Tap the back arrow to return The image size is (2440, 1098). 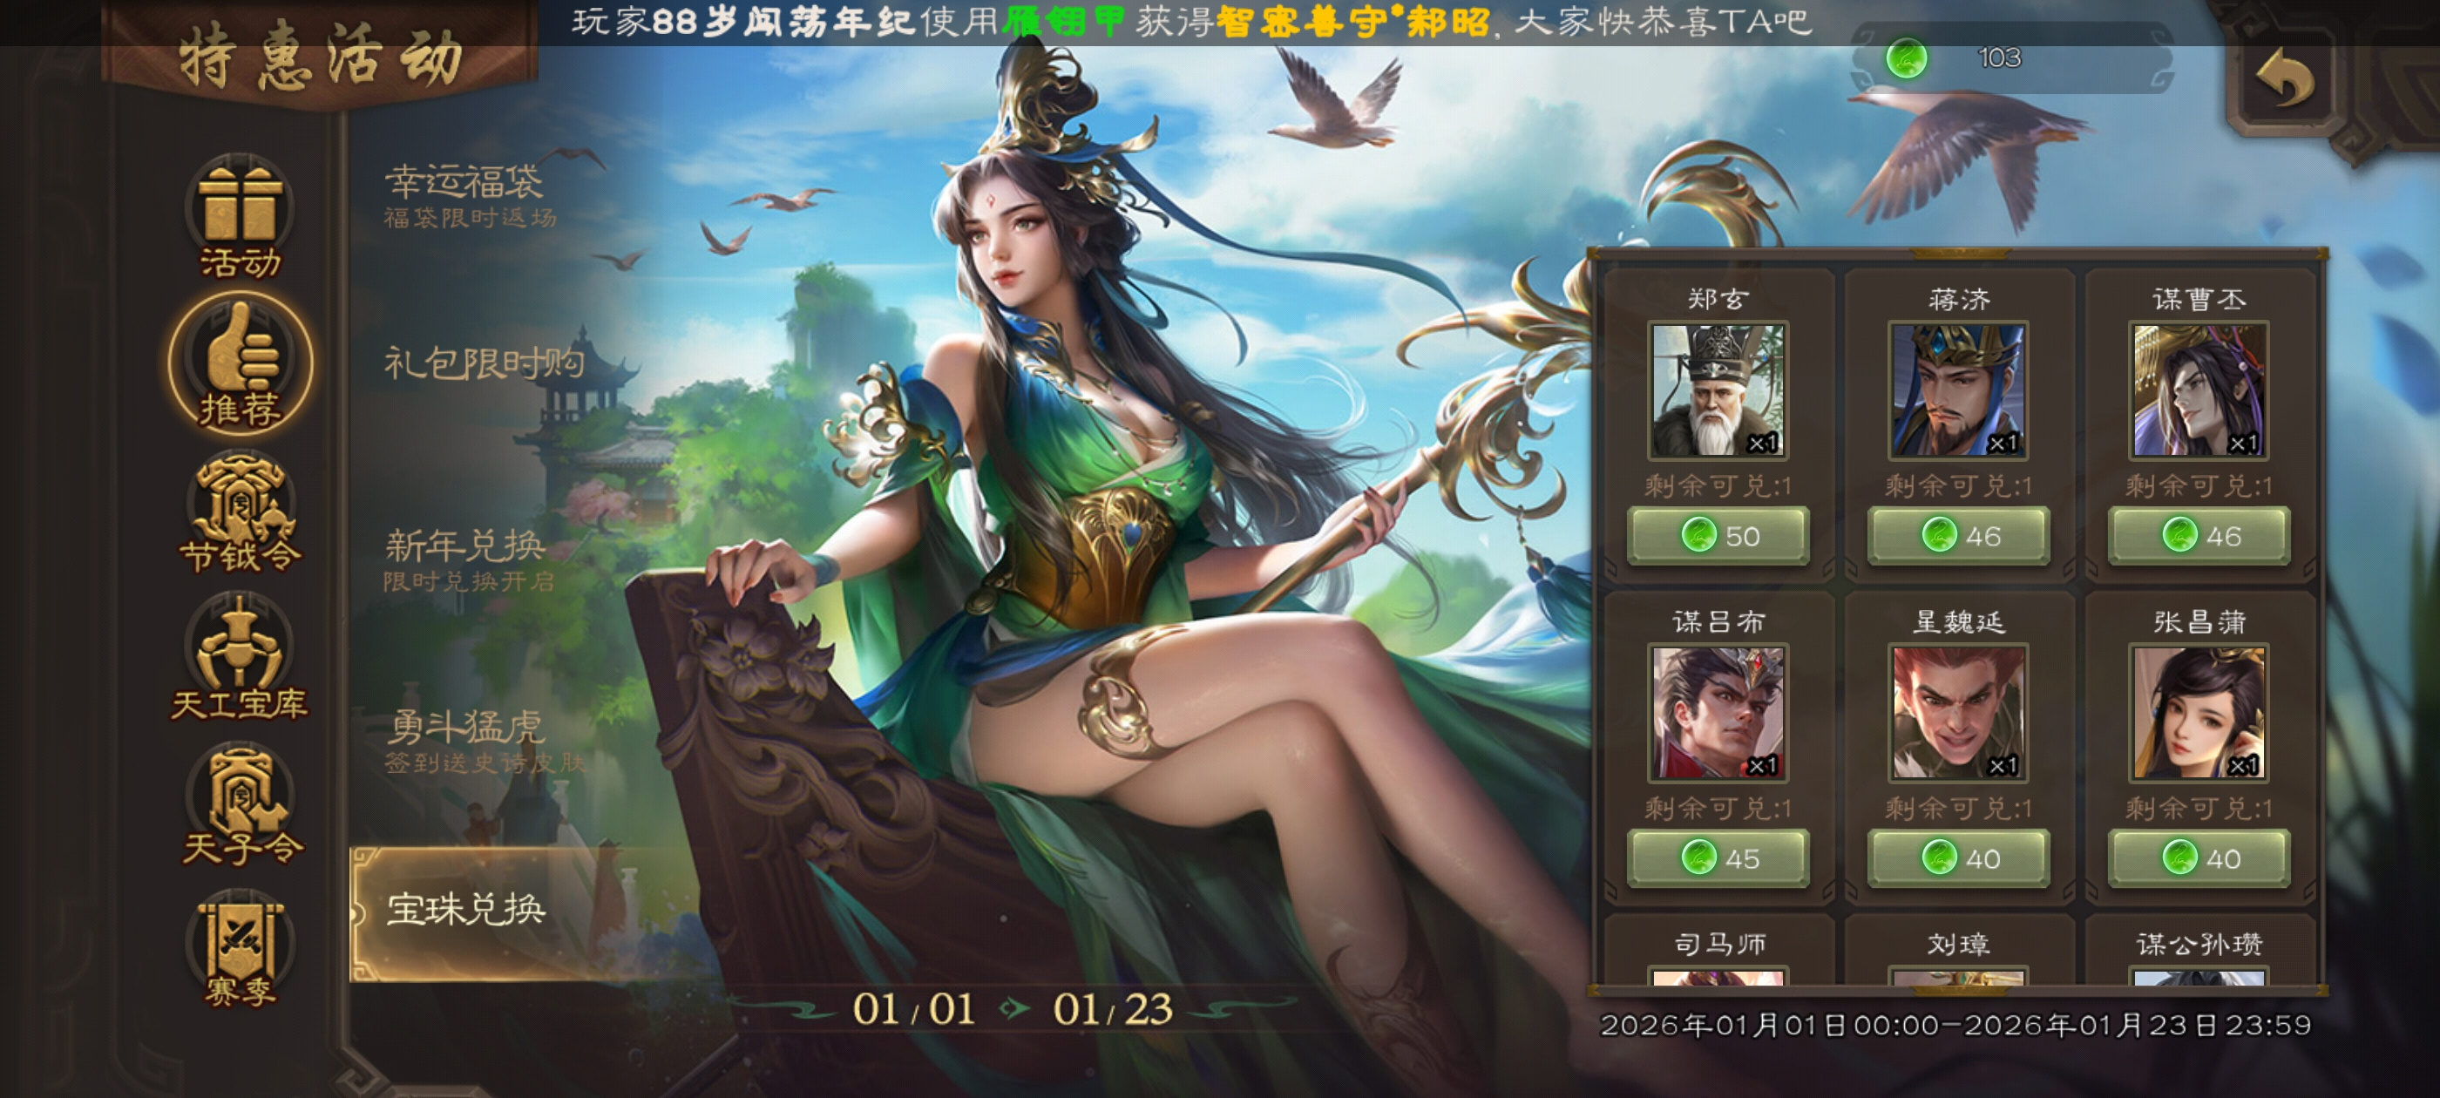(2285, 79)
